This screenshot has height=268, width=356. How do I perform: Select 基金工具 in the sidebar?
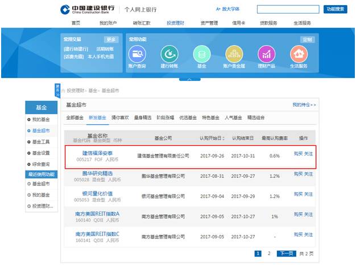tap(41, 142)
